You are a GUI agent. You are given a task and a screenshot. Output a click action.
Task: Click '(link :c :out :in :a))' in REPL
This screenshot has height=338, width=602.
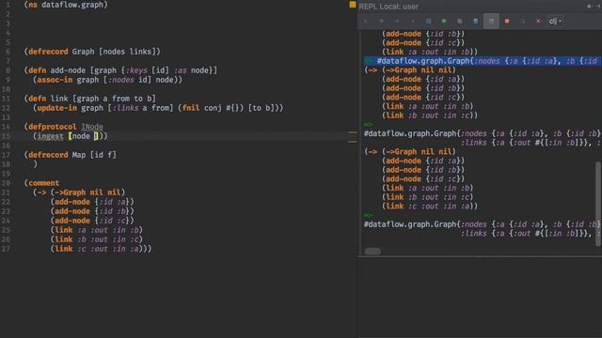[x=430, y=207]
